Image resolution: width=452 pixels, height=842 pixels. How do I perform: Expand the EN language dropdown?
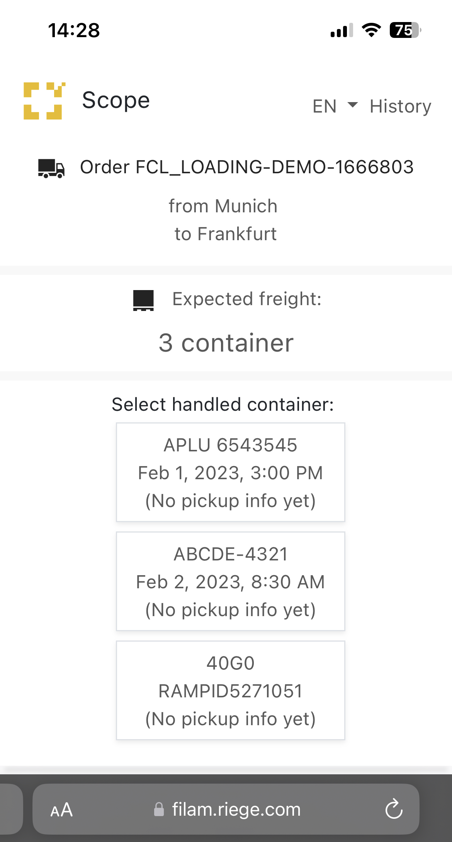coord(335,106)
